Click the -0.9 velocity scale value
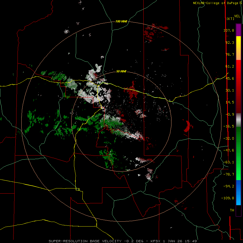 tap(230, 114)
